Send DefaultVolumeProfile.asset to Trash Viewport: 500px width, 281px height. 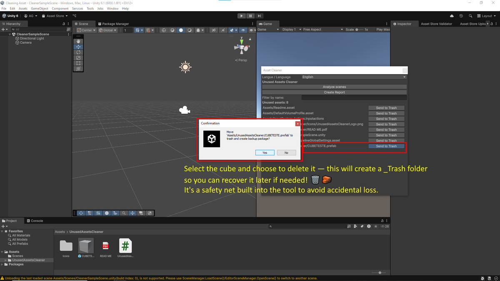click(x=386, y=113)
